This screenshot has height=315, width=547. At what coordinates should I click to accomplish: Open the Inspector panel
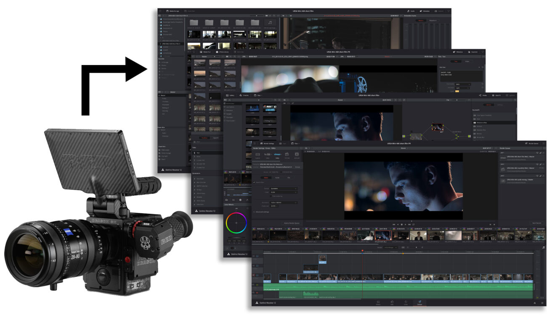coord(473,52)
